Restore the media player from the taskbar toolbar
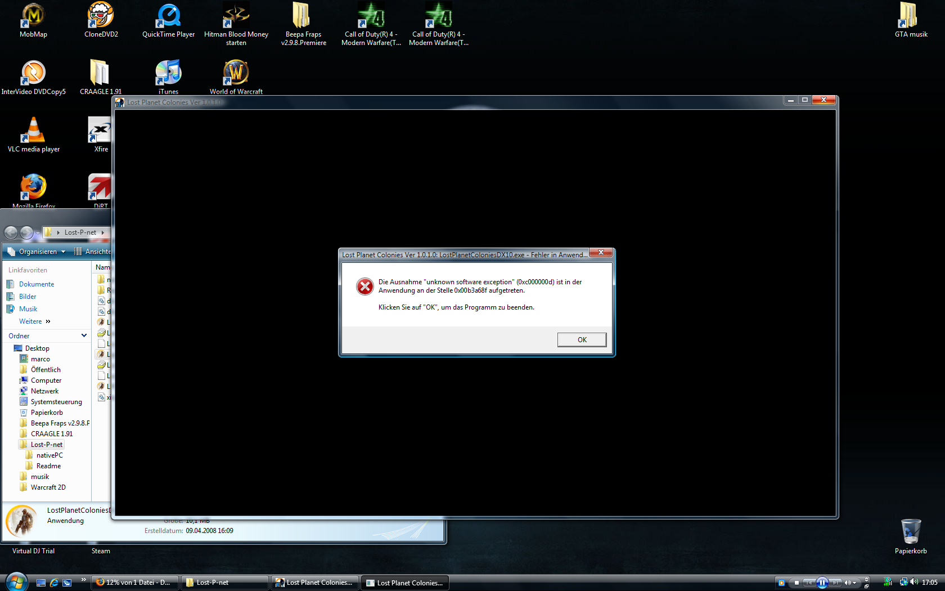Viewport: 945px width, 591px height. (866, 586)
